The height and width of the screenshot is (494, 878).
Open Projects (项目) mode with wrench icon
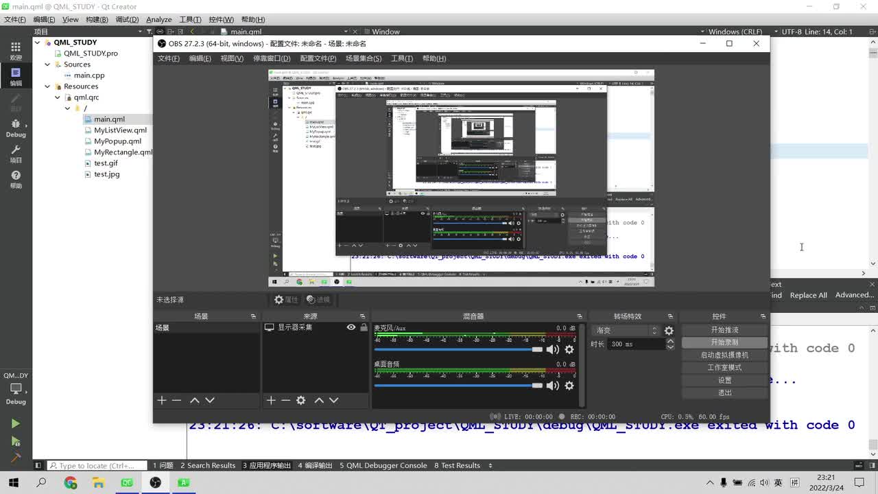click(x=15, y=154)
